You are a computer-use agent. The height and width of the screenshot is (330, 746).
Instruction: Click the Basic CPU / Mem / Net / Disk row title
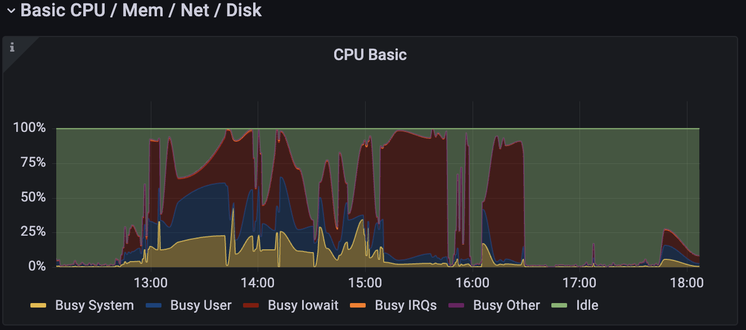pos(141,10)
